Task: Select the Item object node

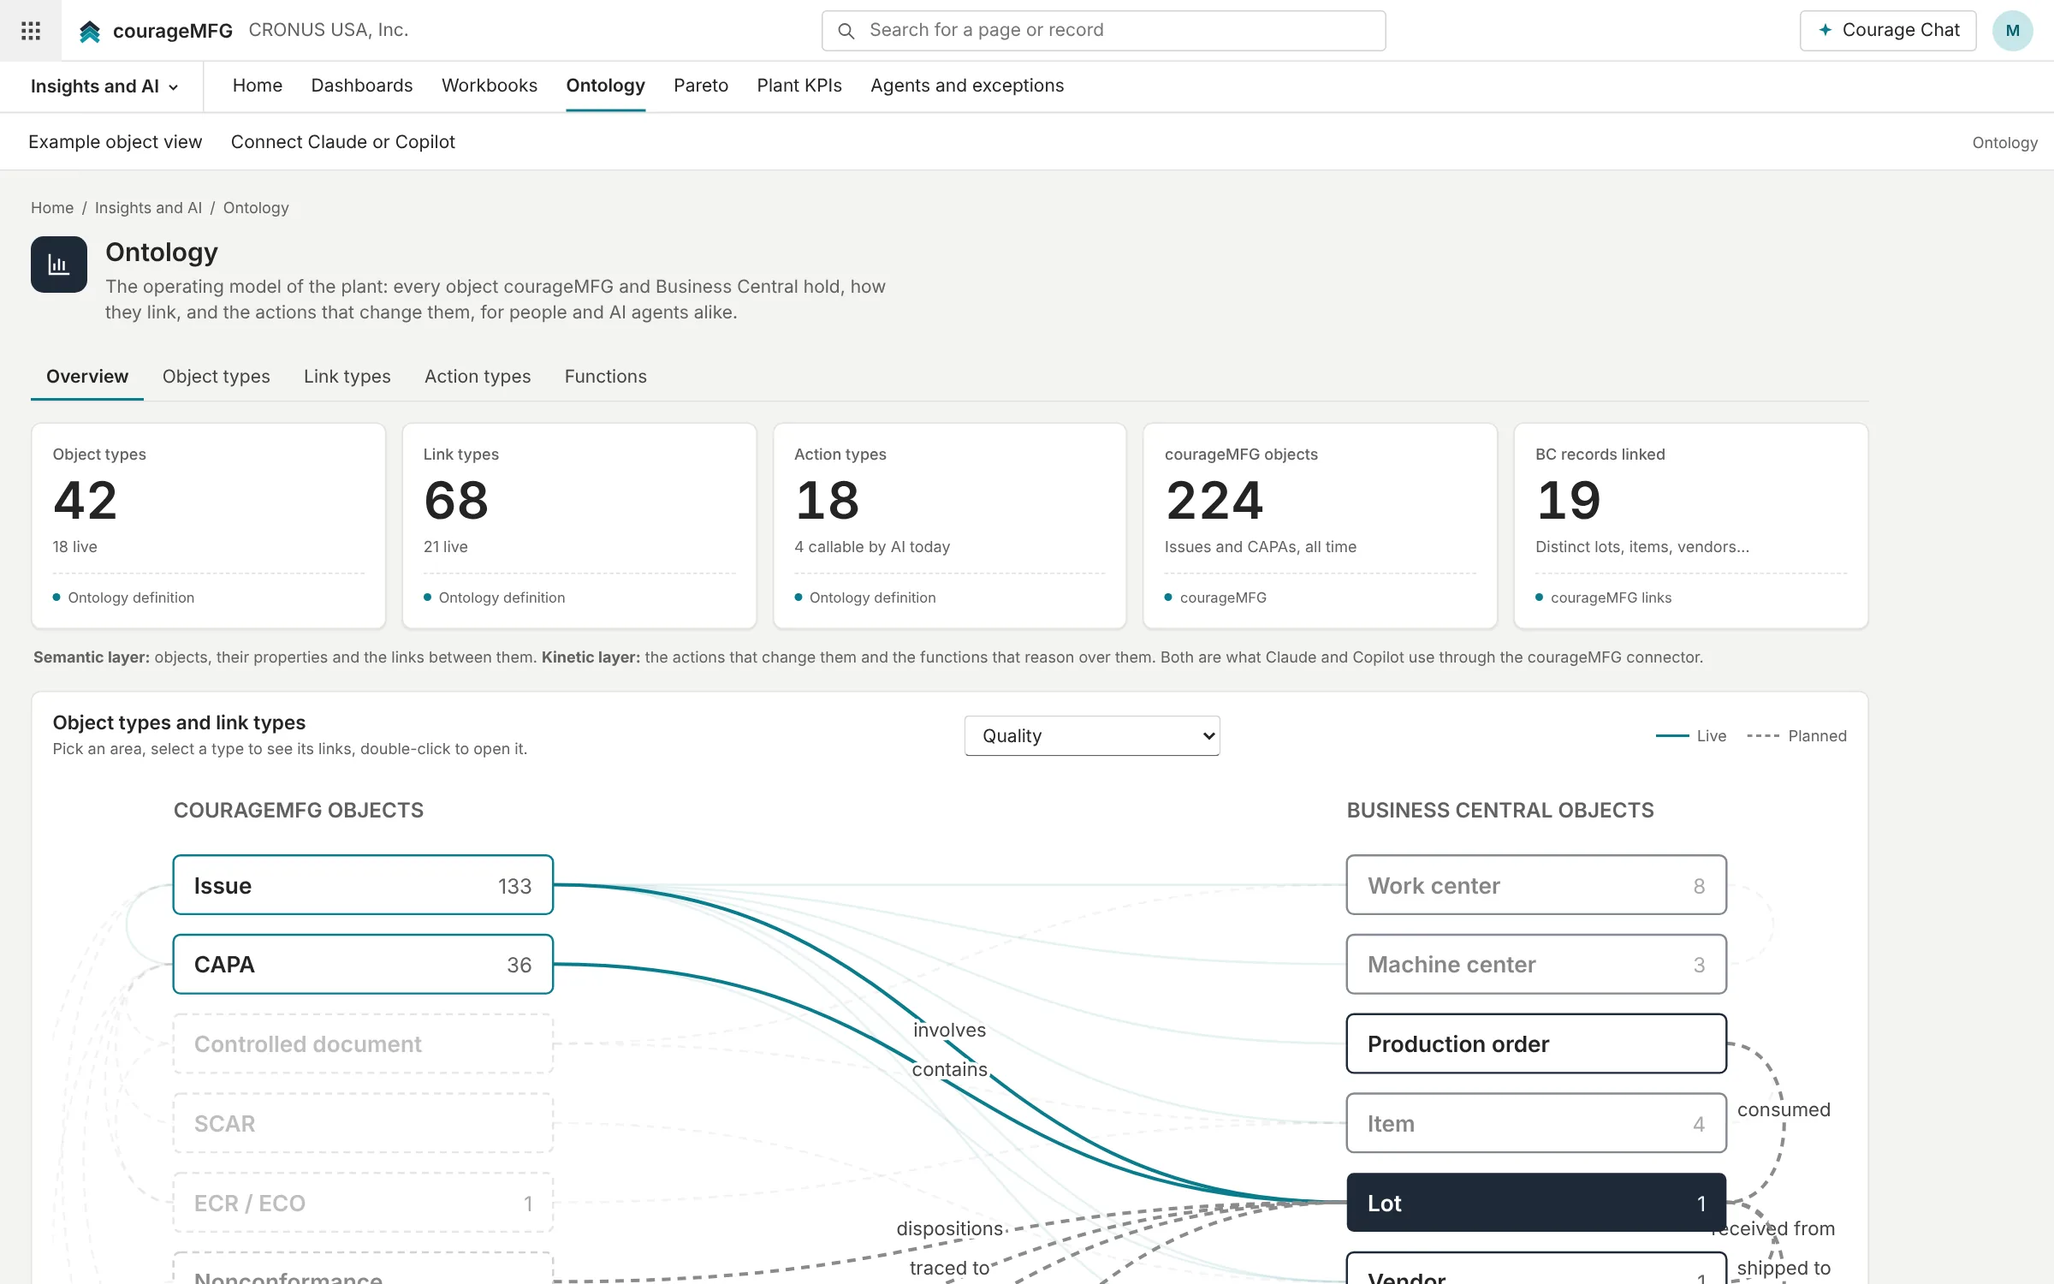Action: point(1536,1124)
